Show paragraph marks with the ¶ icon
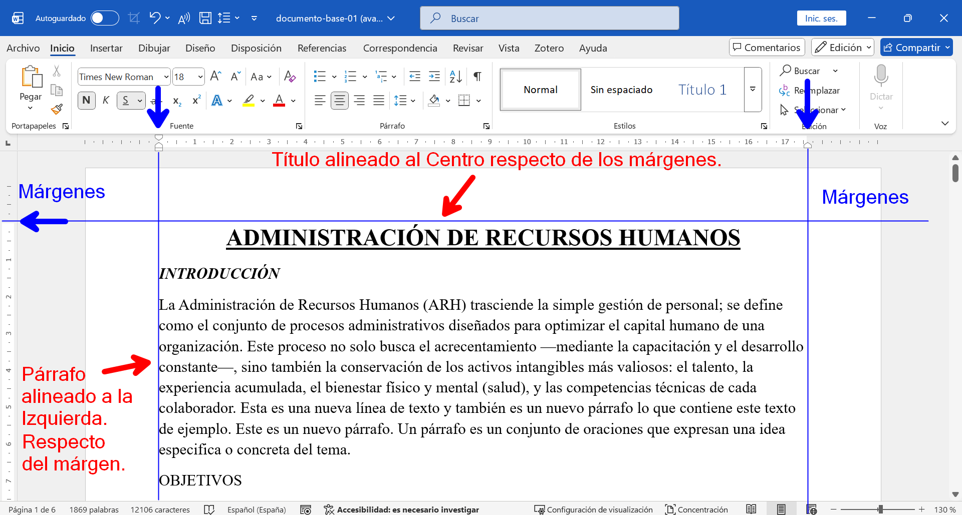This screenshot has width=962, height=515. tap(476, 76)
